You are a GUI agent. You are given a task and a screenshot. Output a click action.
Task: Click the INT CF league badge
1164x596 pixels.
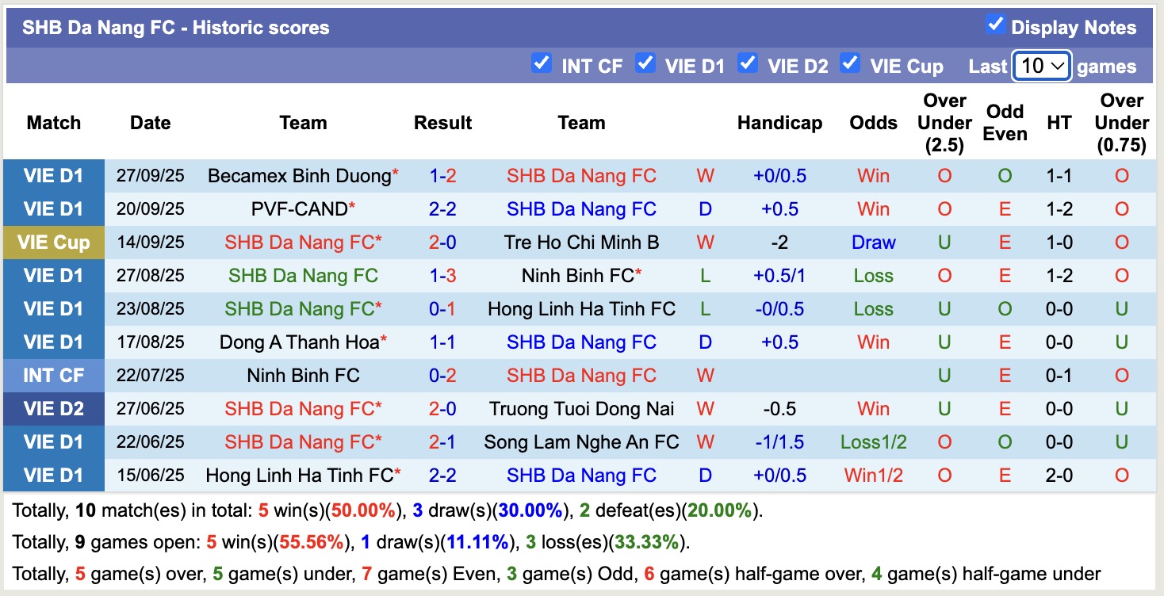point(53,375)
